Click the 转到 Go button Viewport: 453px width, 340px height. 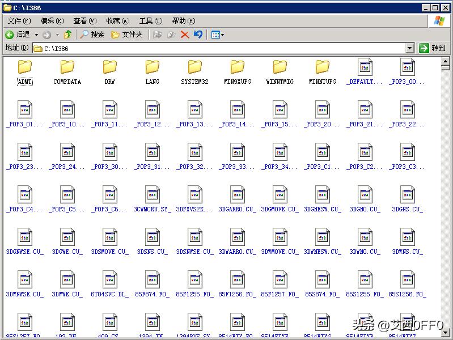pyautogui.click(x=432, y=48)
